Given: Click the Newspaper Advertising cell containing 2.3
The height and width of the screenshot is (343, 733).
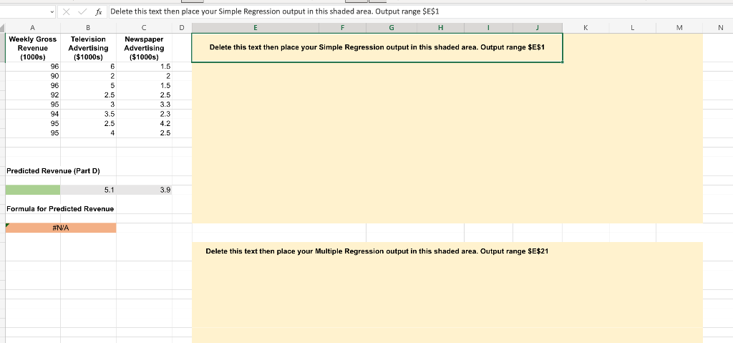Looking at the screenshot, I should 144,114.
